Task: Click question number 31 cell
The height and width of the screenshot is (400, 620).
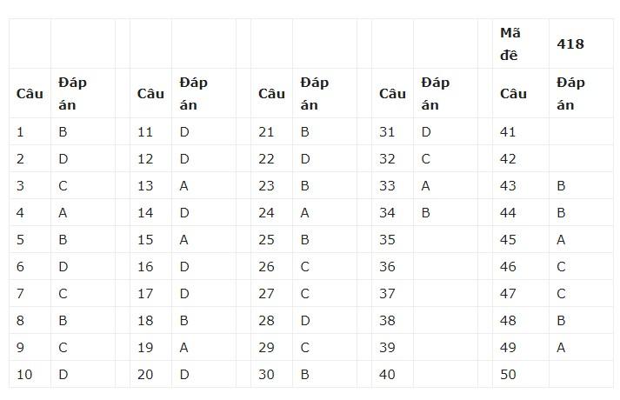Action: click(x=387, y=132)
